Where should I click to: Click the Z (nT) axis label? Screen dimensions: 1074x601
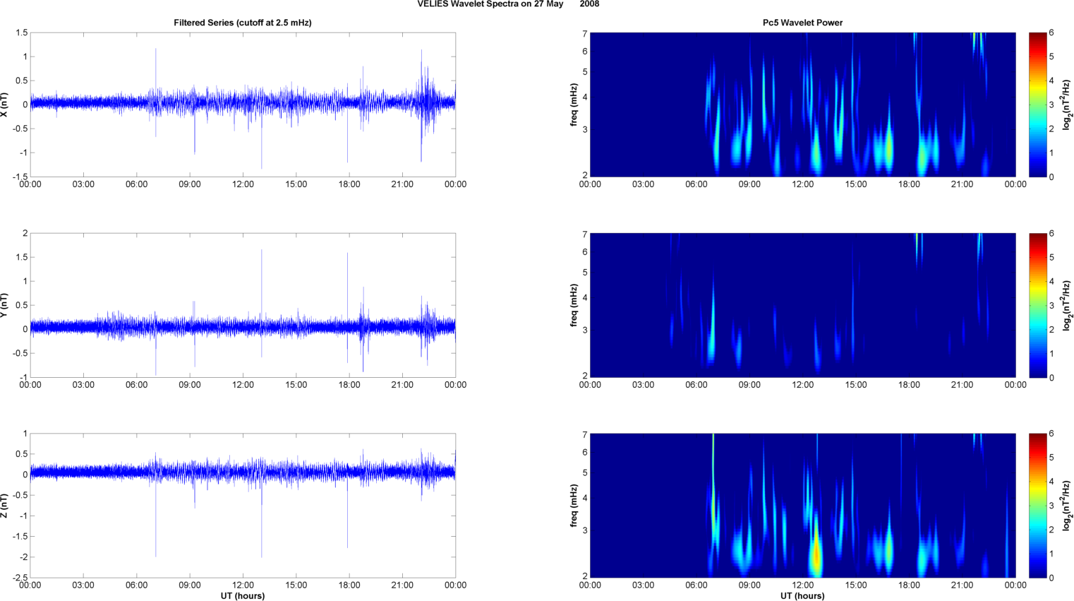[x=5, y=506]
